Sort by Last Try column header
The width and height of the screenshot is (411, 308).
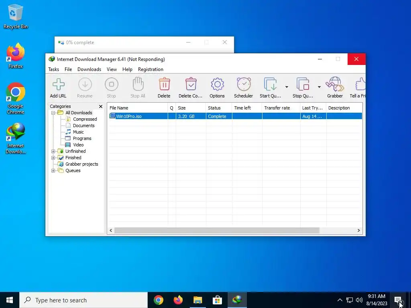pos(313,108)
